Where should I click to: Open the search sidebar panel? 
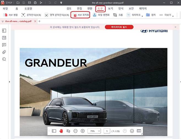pyautogui.click(x=4, y=59)
